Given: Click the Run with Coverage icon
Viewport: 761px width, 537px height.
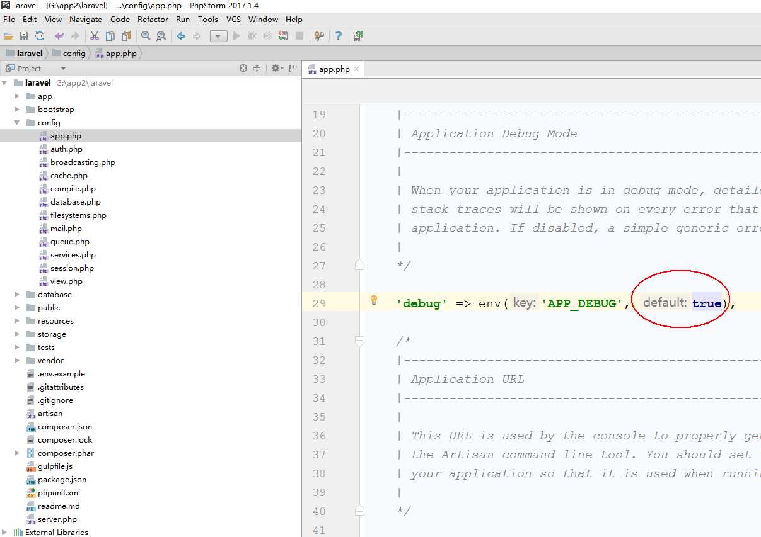Looking at the screenshot, I should pos(268,37).
